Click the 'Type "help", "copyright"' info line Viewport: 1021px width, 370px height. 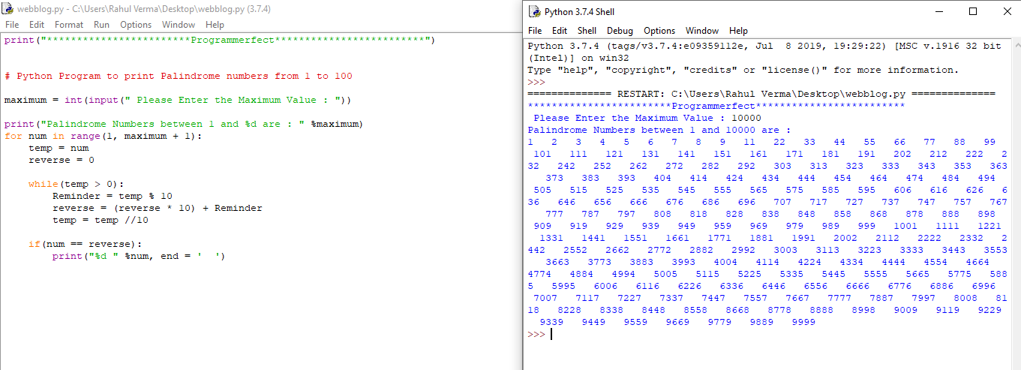point(743,70)
